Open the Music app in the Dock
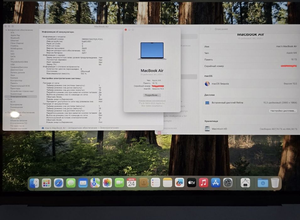 pos(204,183)
